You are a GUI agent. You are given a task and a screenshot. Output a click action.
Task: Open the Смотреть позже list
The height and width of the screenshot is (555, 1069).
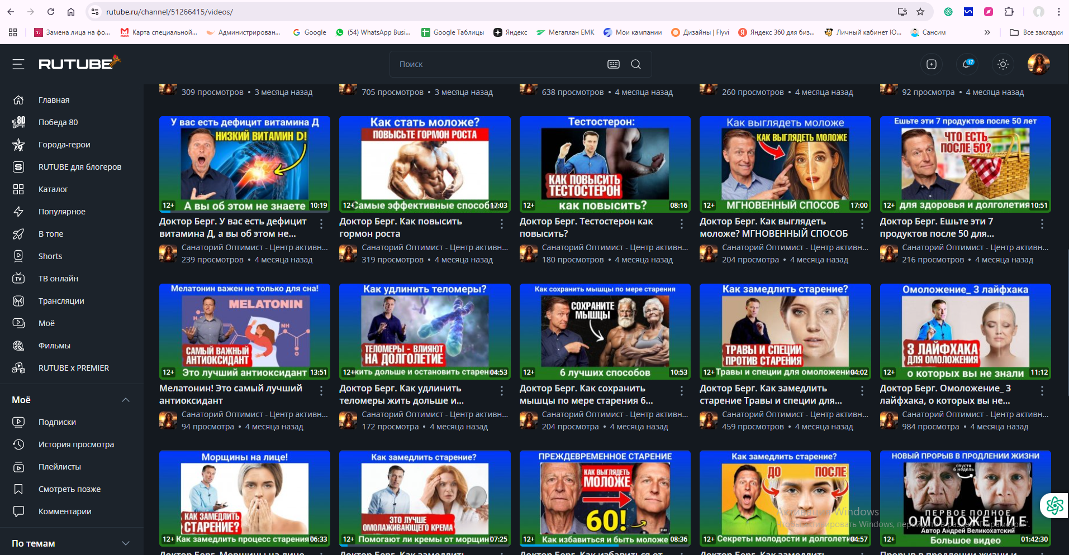click(69, 489)
